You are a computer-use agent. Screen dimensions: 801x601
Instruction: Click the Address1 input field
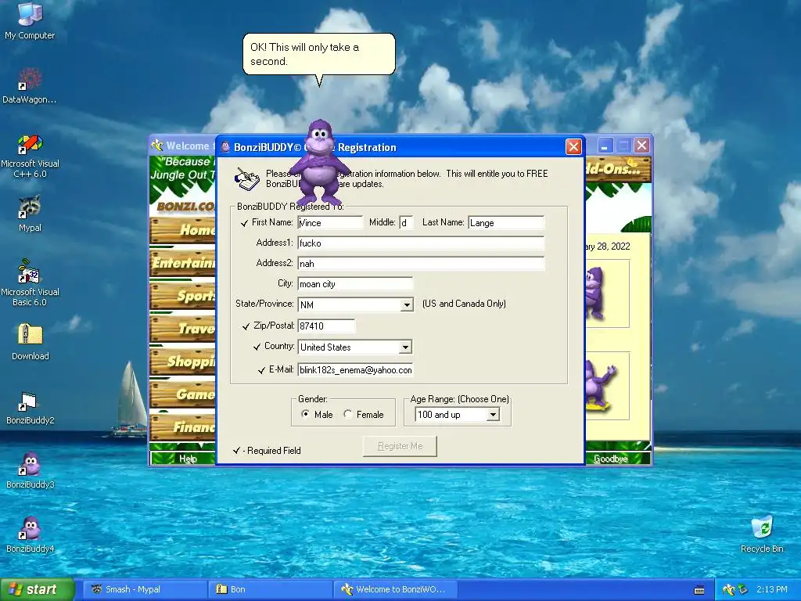coord(421,243)
